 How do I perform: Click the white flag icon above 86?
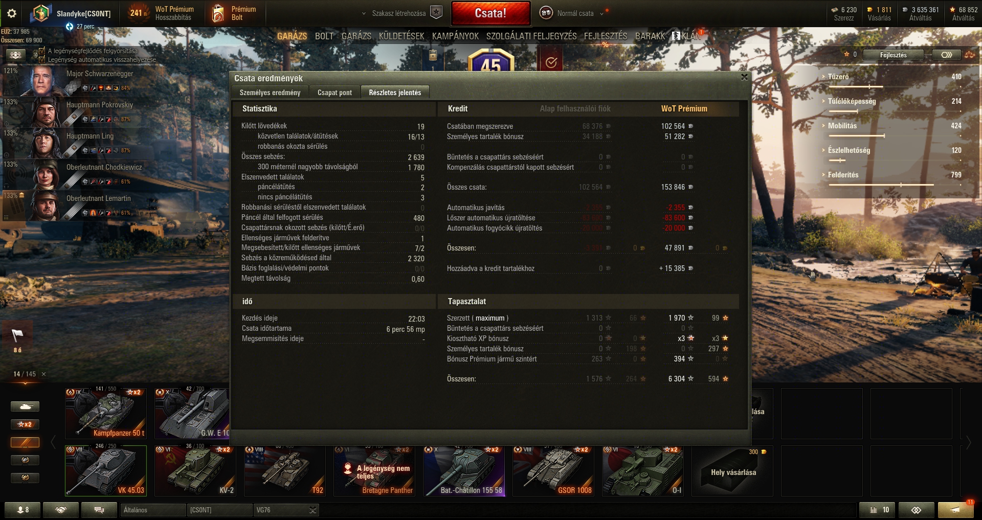tap(17, 335)
